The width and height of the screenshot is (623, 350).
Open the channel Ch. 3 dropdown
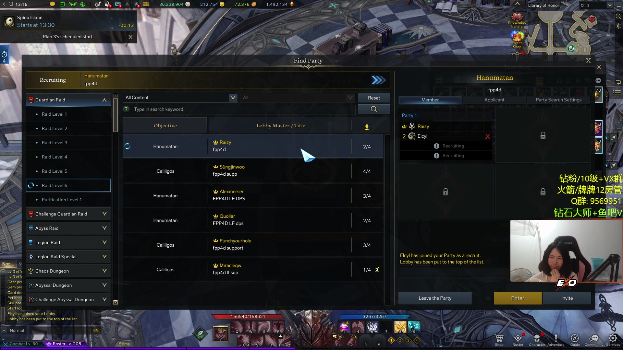point(596,5)
